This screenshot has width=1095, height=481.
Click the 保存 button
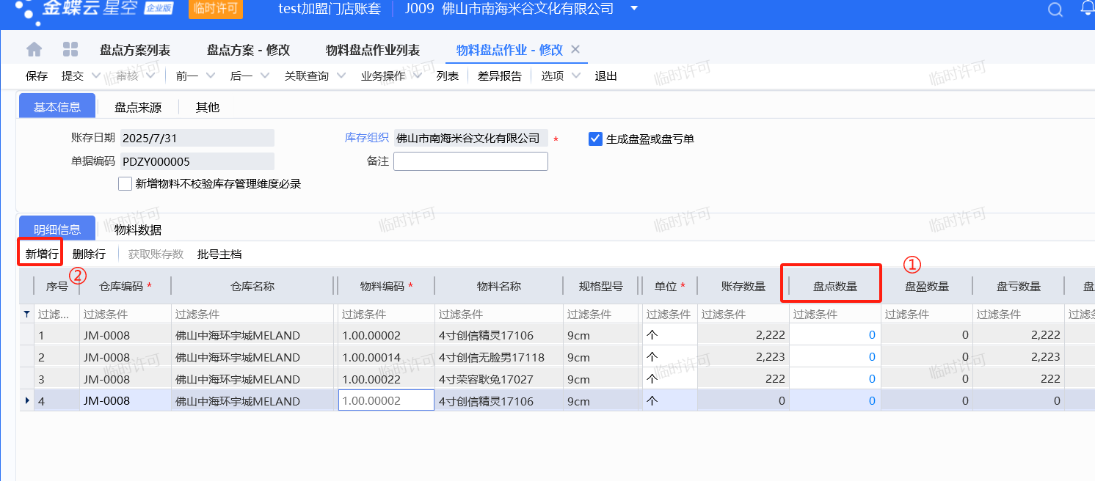pyautogui.click(x=37, y=76)
